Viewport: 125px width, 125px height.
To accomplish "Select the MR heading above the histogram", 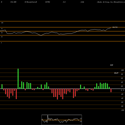I will click(111, 65).
